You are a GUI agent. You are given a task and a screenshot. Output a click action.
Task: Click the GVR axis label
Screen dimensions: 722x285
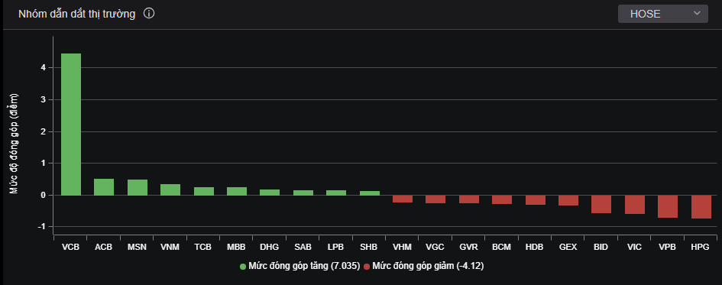click(468, 248)
